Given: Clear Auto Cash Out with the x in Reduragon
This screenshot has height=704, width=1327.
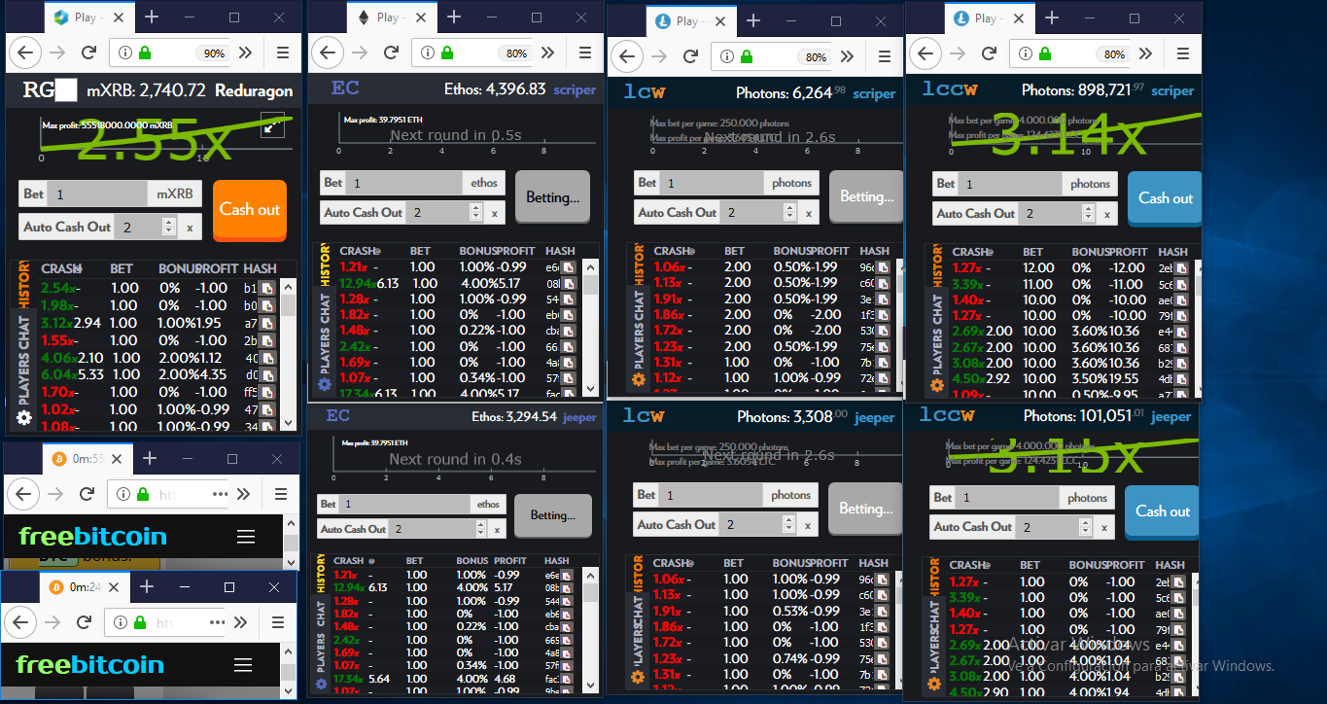Looking at the screenshot, I should pyautogui.click(x=190, y=227).
